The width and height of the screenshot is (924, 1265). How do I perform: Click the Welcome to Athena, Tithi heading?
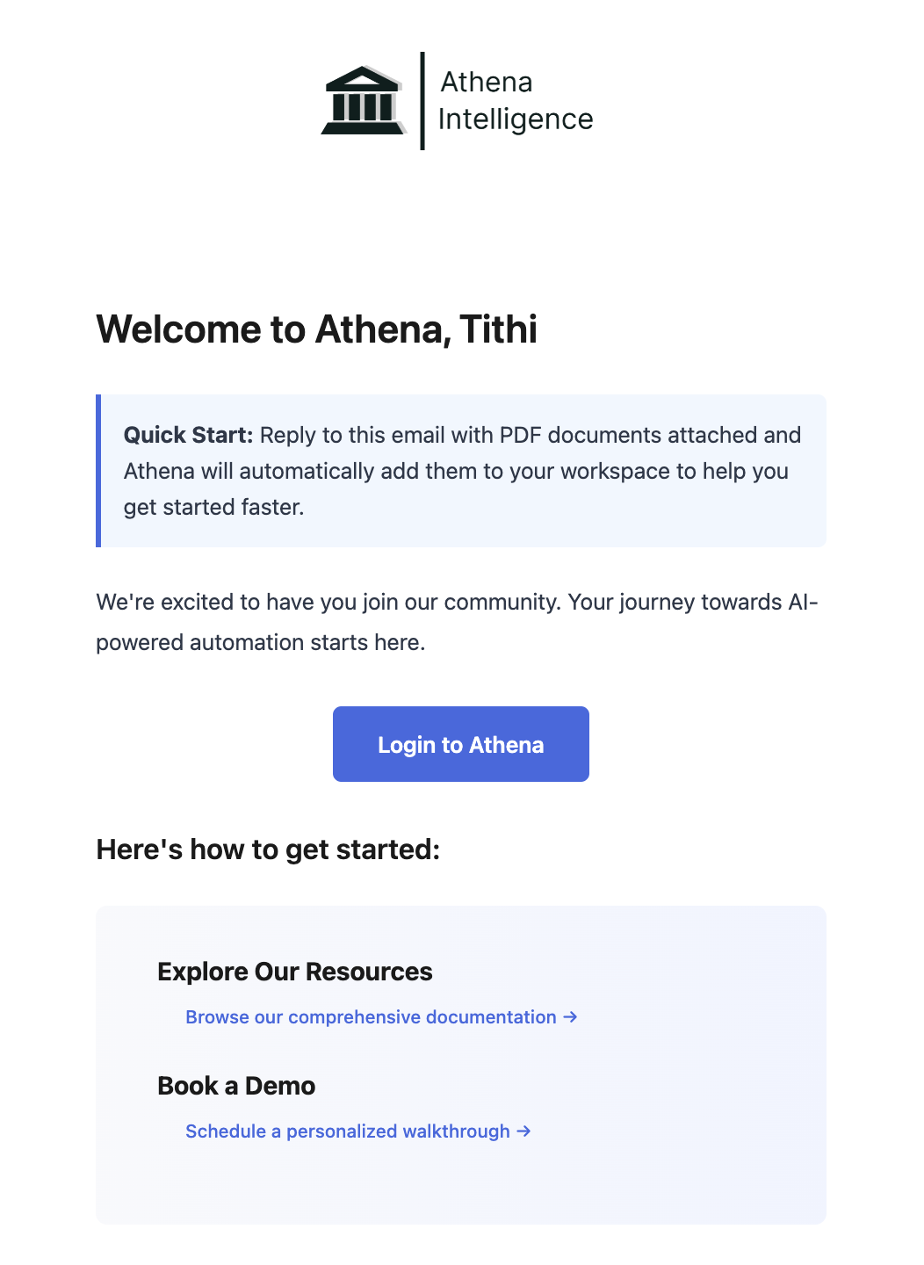[x=316, y=329]
